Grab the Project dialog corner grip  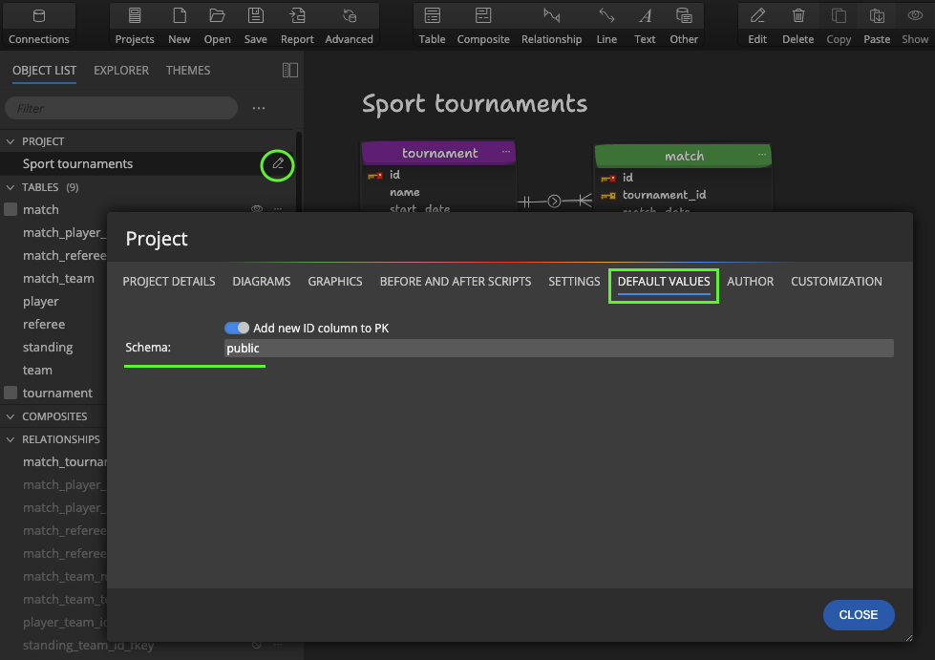click(x=909, y=638)
